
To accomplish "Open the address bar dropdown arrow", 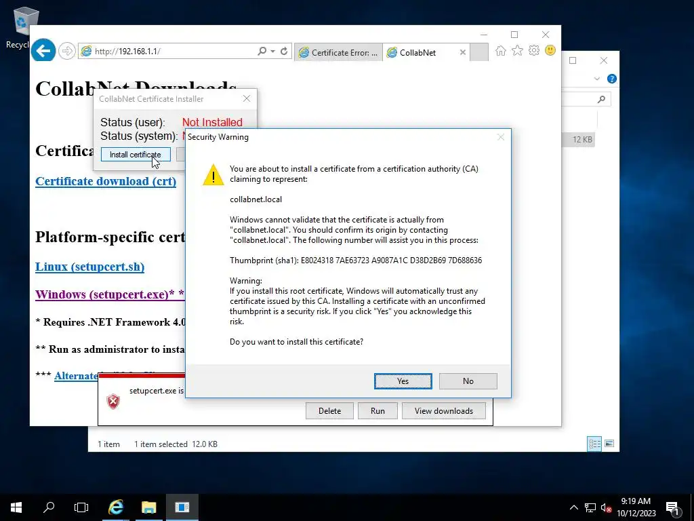I will pos(272,52).
